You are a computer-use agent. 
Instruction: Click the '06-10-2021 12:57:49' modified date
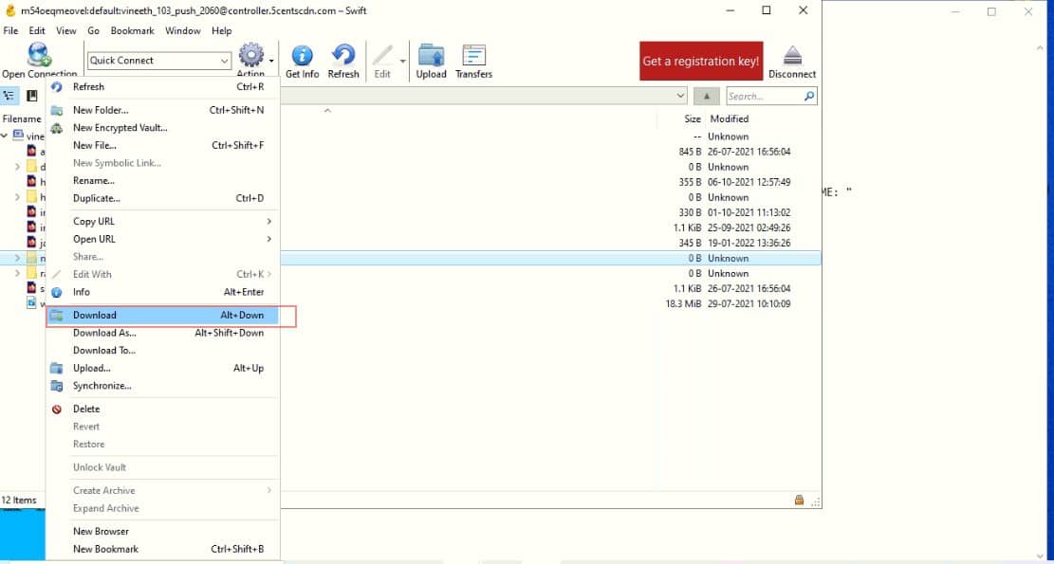coord(749,182)
